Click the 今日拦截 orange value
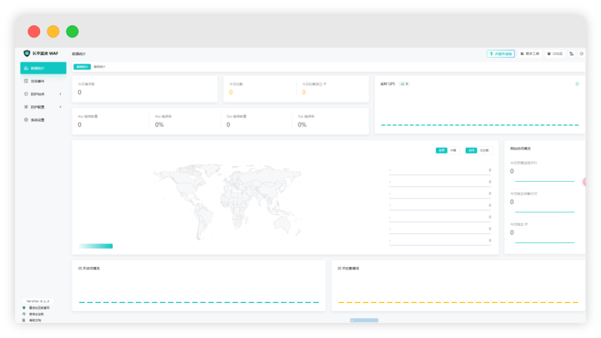Image resolution: width=601 pixels, height=338 pixels. point(231,92)
